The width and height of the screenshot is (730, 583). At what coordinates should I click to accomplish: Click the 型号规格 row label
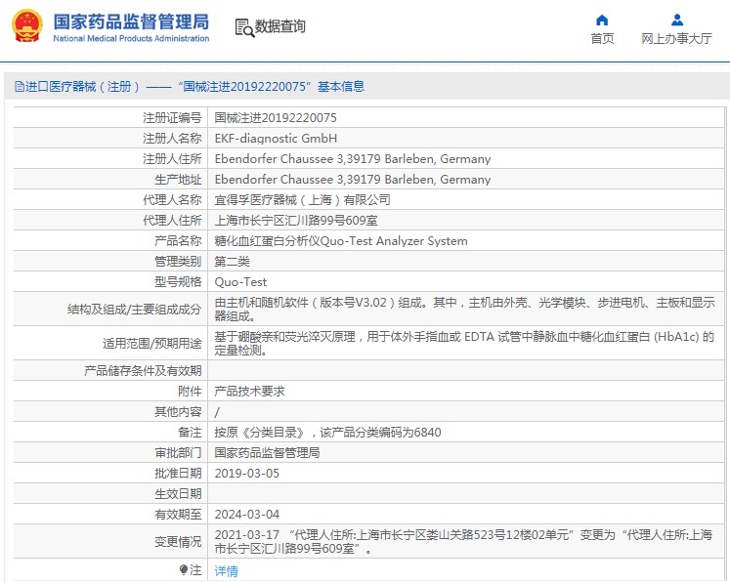coord(178,281)
